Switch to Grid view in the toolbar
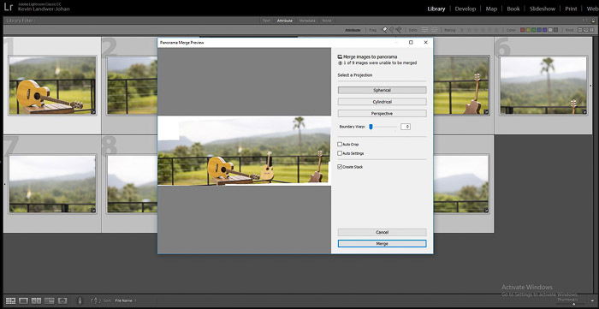The width and height of the screenshot is (599, 309). point(10,300)
